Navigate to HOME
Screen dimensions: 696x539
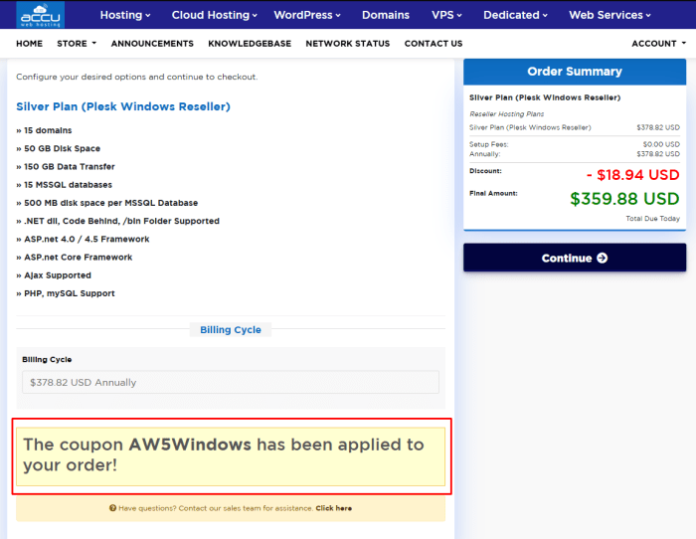pyautogui.click(x=29, y=44)
